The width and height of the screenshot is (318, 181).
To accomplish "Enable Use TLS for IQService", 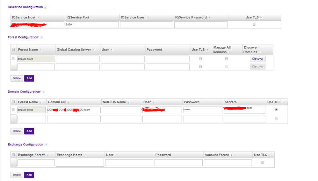I will (x=254, y=24).
